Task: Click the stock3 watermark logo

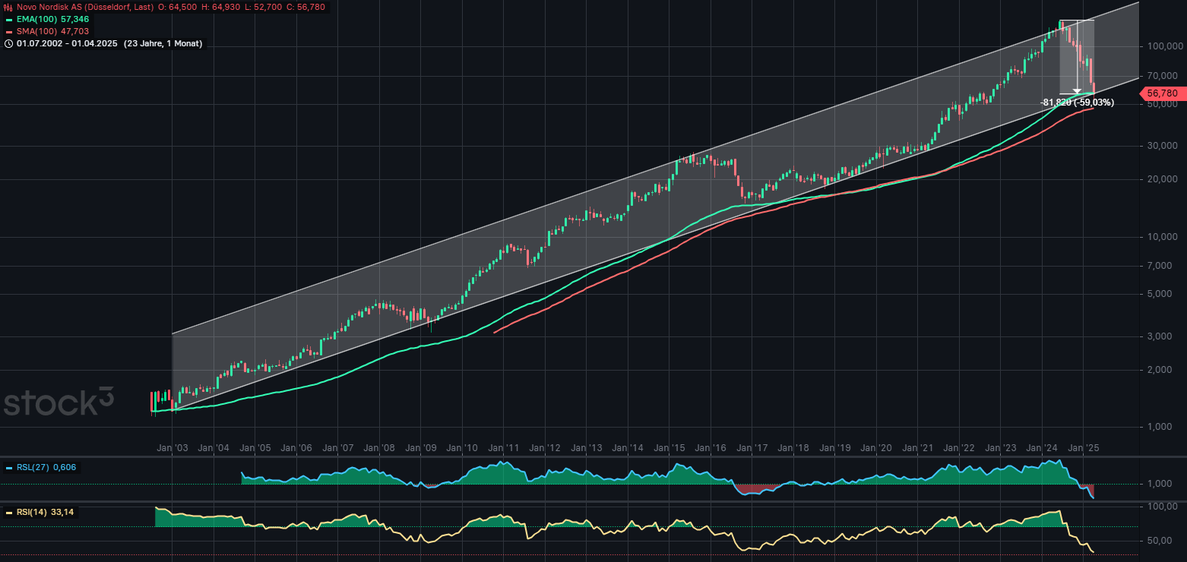Action: click(x=59, y=403)
